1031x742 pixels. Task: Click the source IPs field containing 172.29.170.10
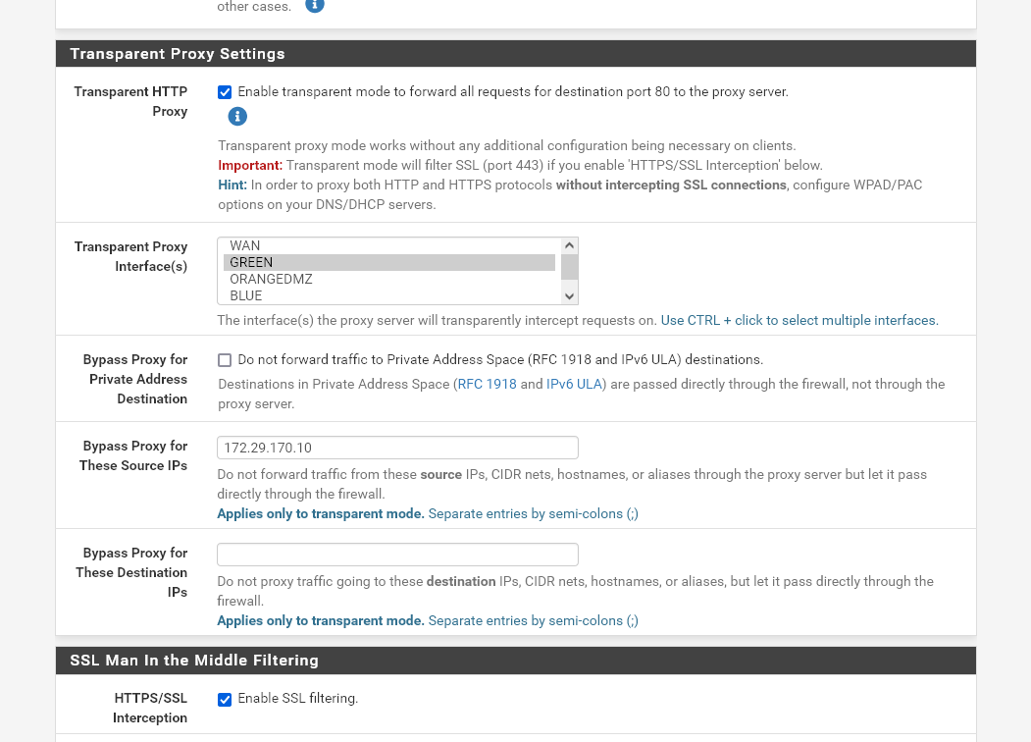(x=396, y=448)
